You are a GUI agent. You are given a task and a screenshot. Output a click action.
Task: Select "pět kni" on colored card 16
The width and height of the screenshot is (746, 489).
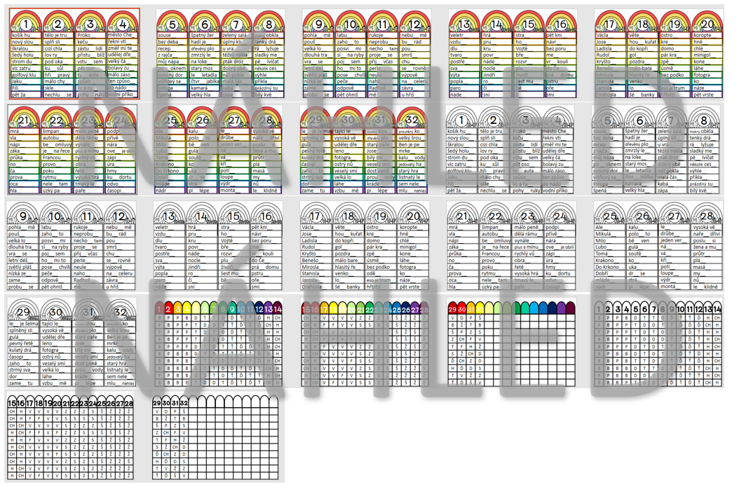(x=554, y=35)
